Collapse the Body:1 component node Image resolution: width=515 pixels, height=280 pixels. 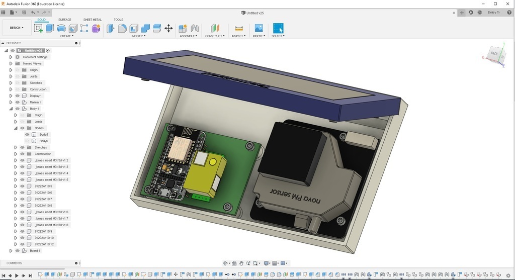point(11,109)
